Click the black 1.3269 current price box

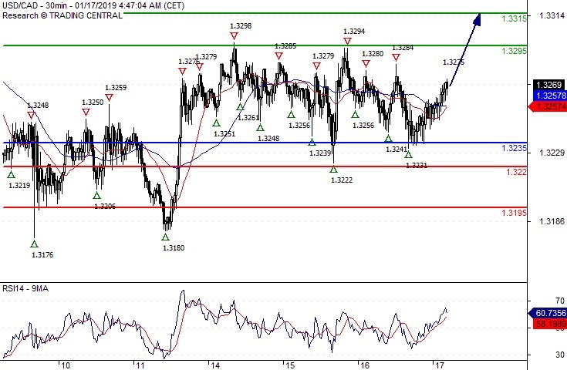(x=548, y=85)
